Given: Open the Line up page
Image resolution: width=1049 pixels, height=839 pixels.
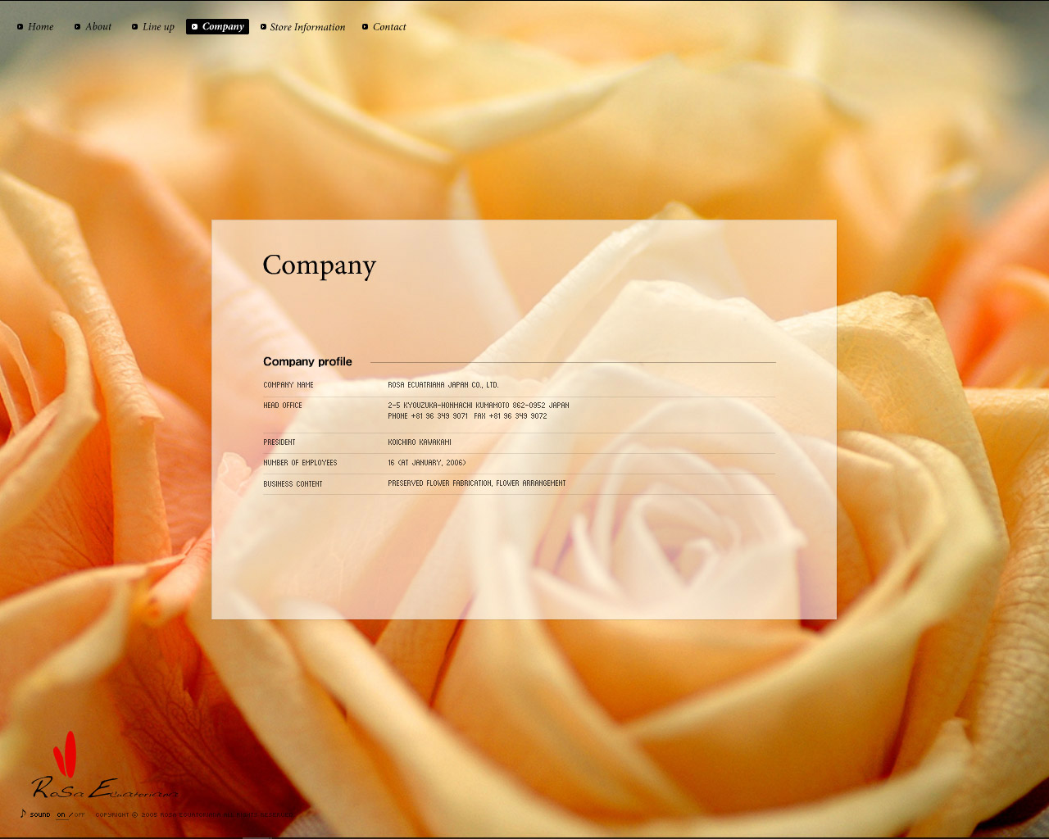Looking at the screenshot, I should coord(153,27).
